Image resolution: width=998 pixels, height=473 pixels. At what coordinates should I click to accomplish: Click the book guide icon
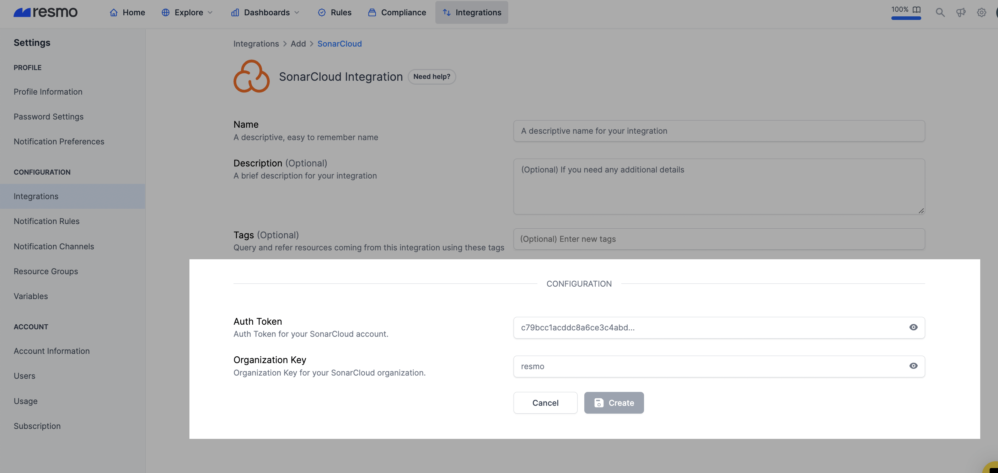(916, 9)
